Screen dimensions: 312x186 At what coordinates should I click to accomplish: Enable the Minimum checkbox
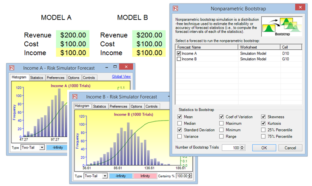[221, 130]
